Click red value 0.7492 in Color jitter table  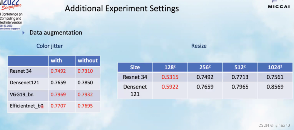pos(58,71)
